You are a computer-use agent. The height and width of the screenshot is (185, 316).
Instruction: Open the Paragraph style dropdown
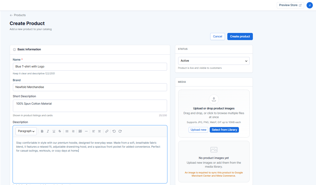click(x=26, y=131)
